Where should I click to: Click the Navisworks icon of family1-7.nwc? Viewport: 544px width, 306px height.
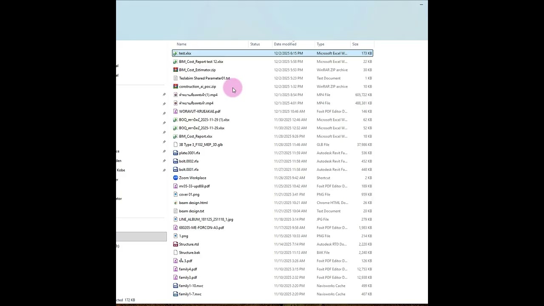click(x=176, y=294)
